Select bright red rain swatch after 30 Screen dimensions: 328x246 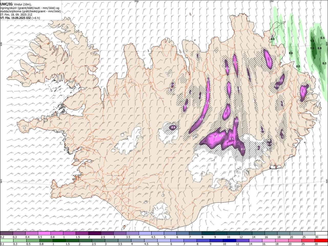(321, 240)
